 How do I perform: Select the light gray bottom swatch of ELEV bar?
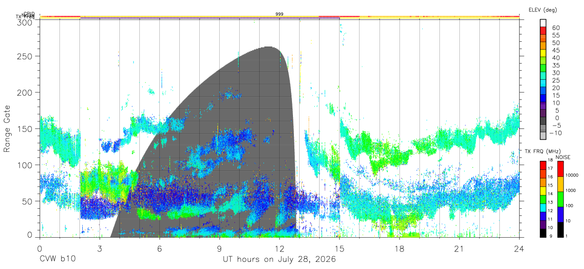click(x=544, y=136)
